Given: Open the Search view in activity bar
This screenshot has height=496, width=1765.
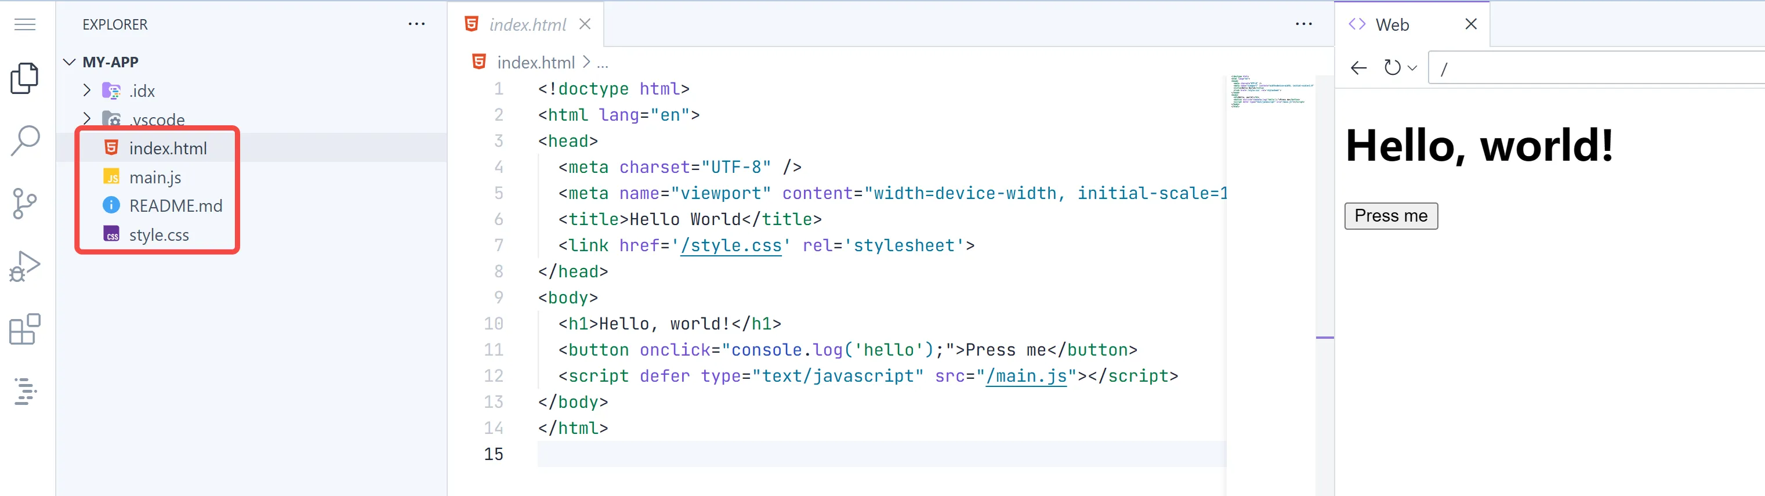Looking at the screenshot, I should (26, 140).
